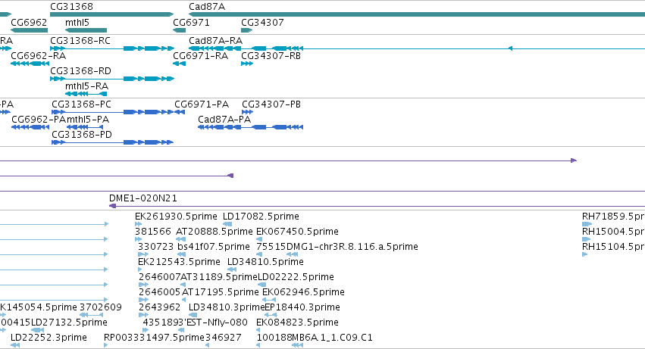Viewport: 645px width, 349px height.
Task: Click the CG34307-RB transcript arrows
Action: pyautogui.click(x=247, y=64)
